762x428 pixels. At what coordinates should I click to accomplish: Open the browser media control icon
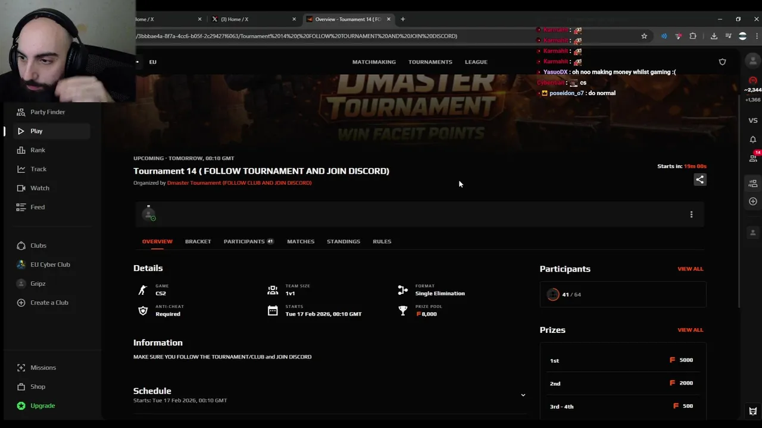click(x=728, y=36)
